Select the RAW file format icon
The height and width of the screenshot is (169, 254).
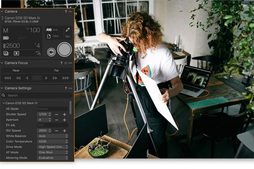49,36
